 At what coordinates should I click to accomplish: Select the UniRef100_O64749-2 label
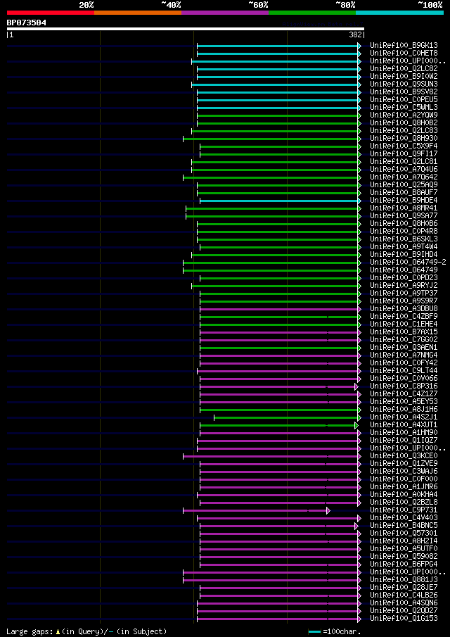click(408, 262)
